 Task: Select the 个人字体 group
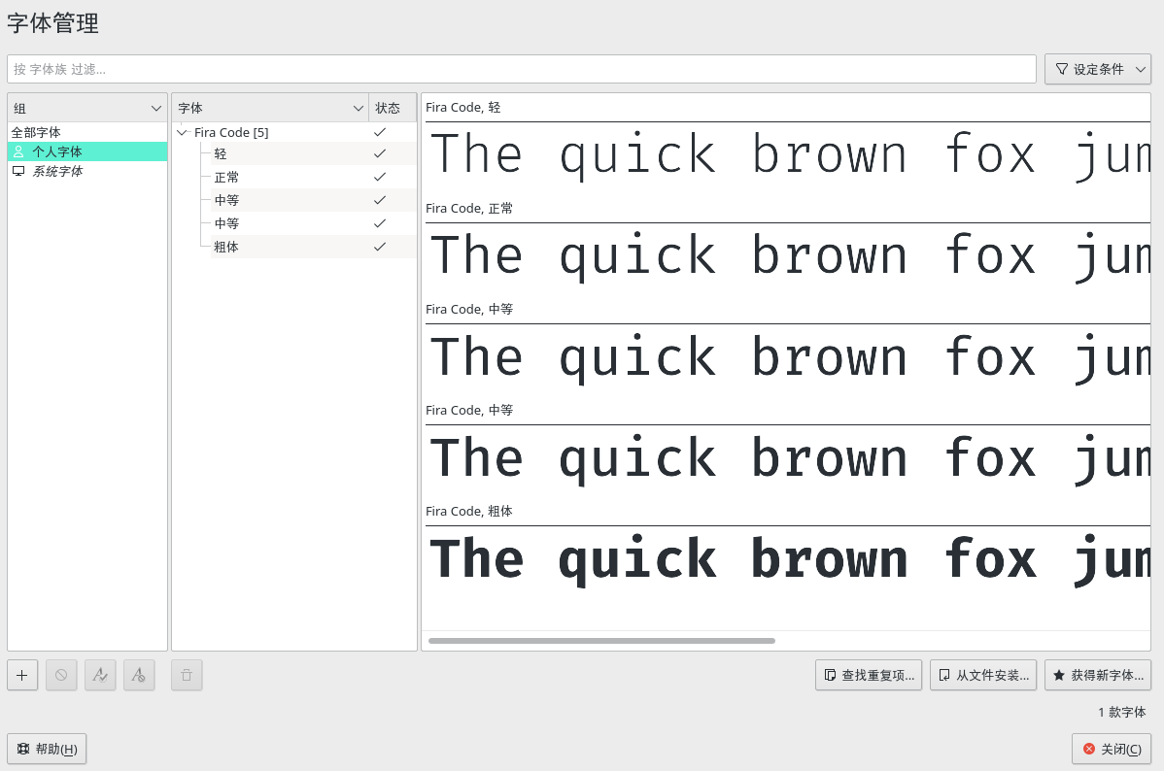(x=87, y=151)
